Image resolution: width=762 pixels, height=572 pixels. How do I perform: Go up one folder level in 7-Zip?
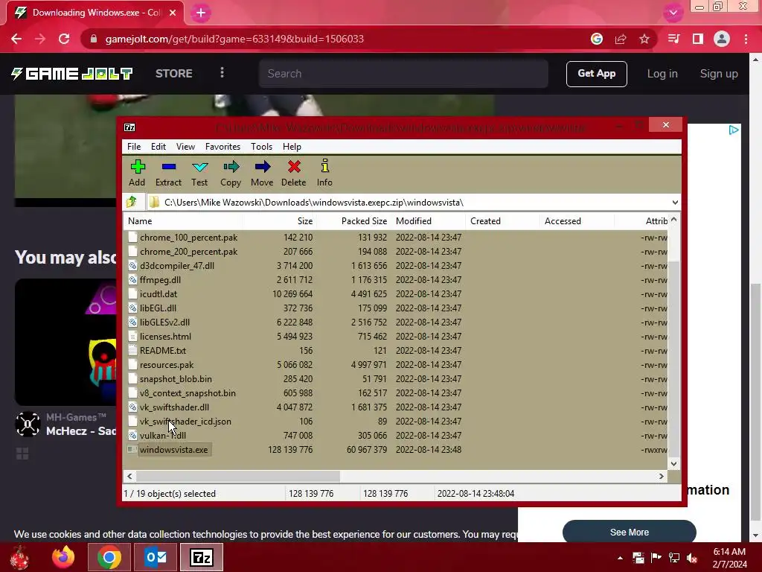pos(132,202)
